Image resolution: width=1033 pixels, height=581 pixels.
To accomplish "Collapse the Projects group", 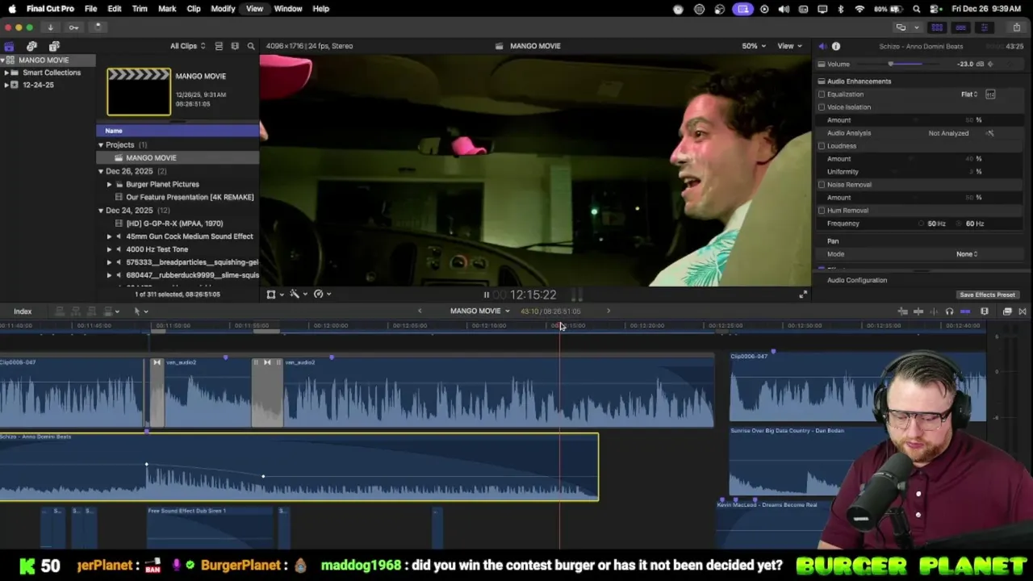I will coord(101,145).
